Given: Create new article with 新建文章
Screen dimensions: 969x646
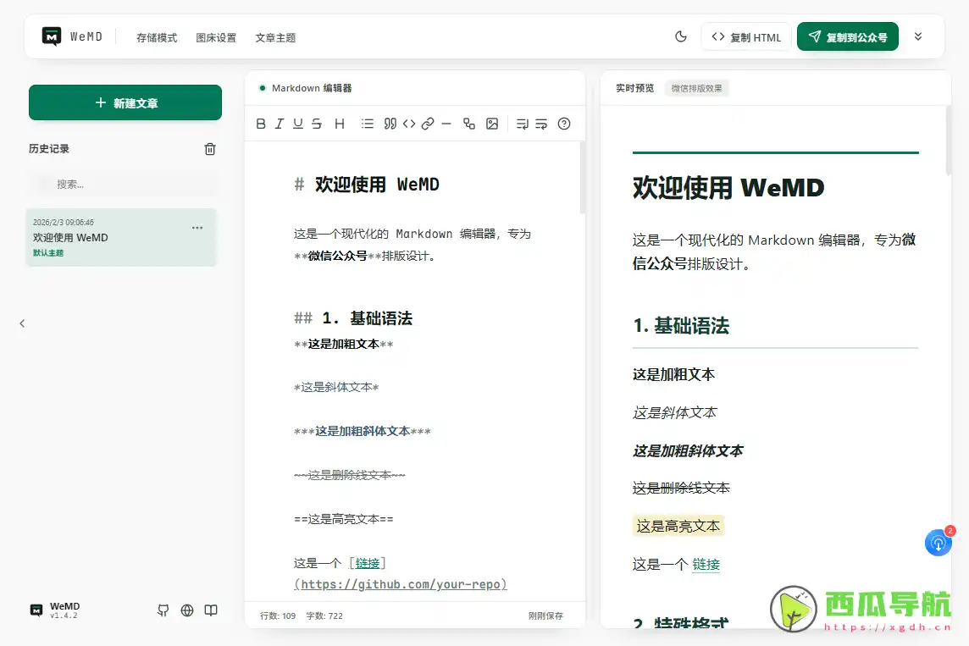Looking at the screenshot, I should 125,102.
